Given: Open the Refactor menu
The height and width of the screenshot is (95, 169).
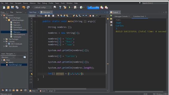Looking at the screenshot, I should pyautogui.click(x=33, y=3).
